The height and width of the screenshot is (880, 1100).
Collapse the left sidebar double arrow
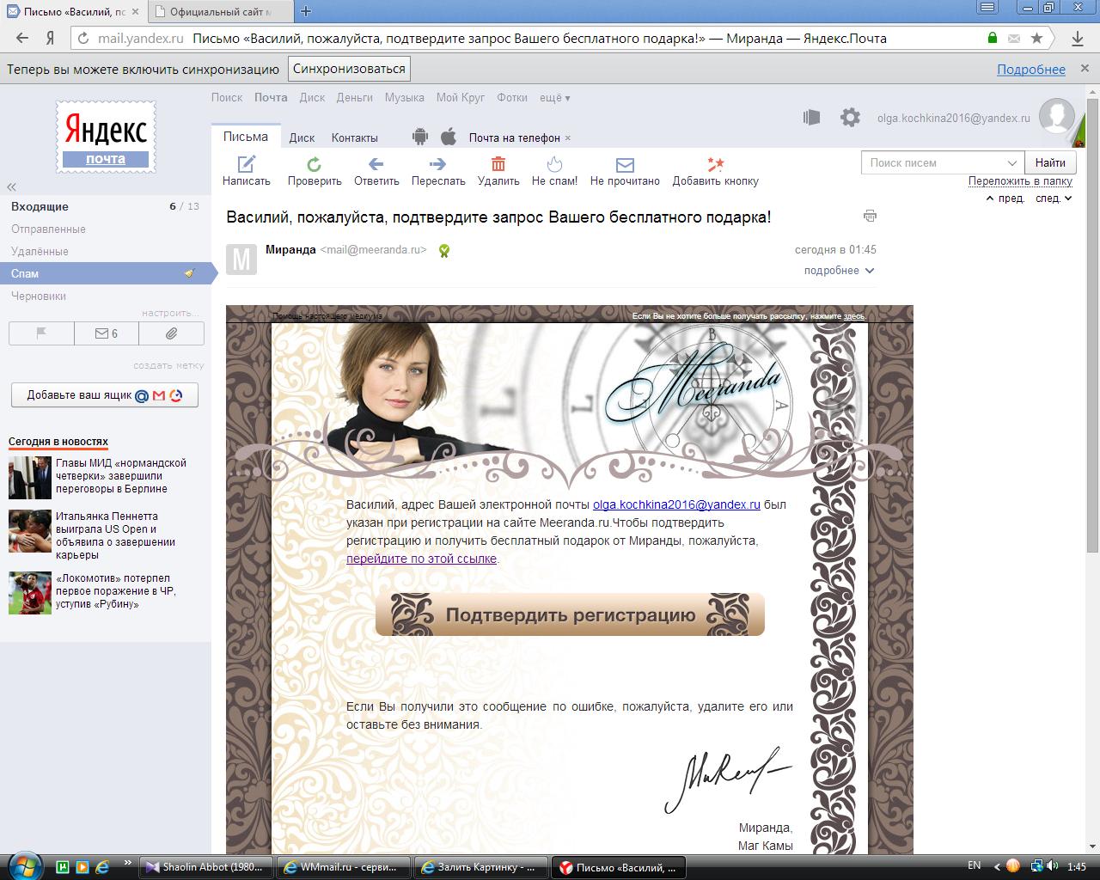pyautogui.click(x=12, y=186)
